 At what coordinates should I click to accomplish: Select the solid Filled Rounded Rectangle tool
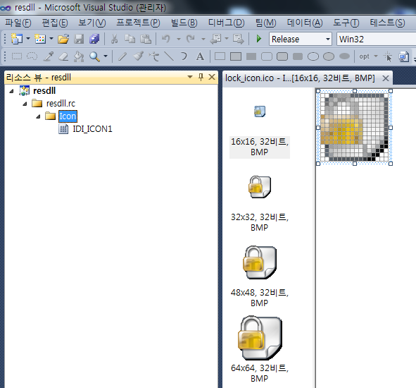tap(298, 56)
